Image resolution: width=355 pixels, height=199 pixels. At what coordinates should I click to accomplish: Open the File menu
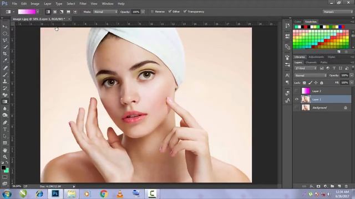14,4
